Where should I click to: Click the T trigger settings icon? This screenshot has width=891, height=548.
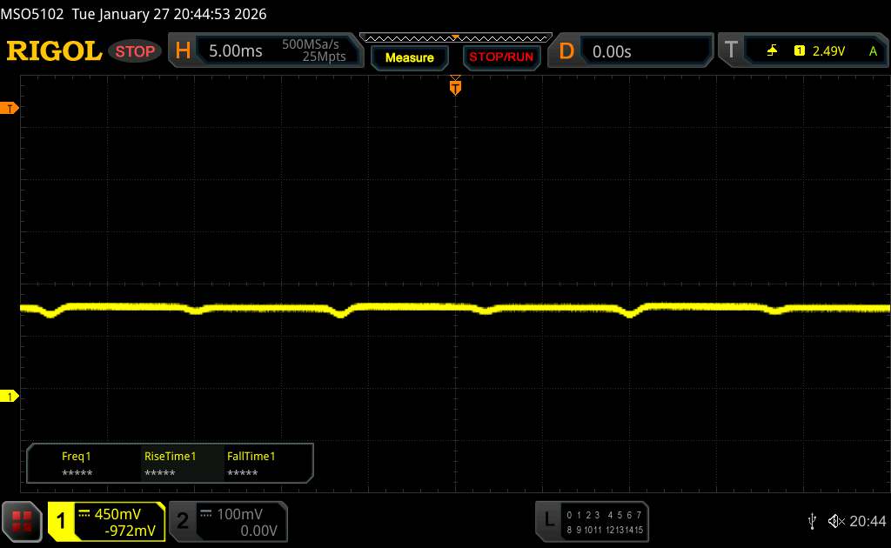click(731, 51)
